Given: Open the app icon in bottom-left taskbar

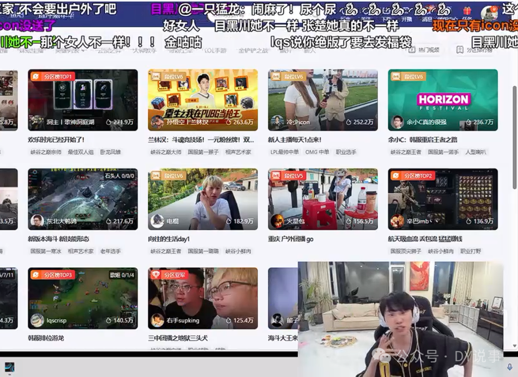Looking at the screenshot, I should (10, 367).
